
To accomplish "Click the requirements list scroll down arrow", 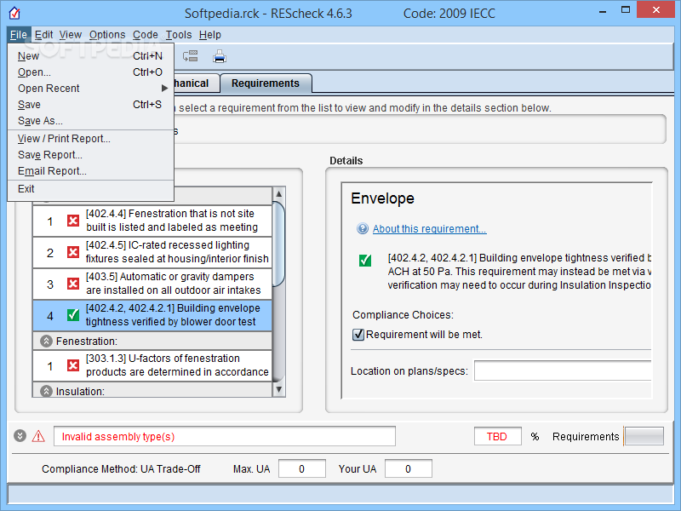I will click(x=279, y=389).
